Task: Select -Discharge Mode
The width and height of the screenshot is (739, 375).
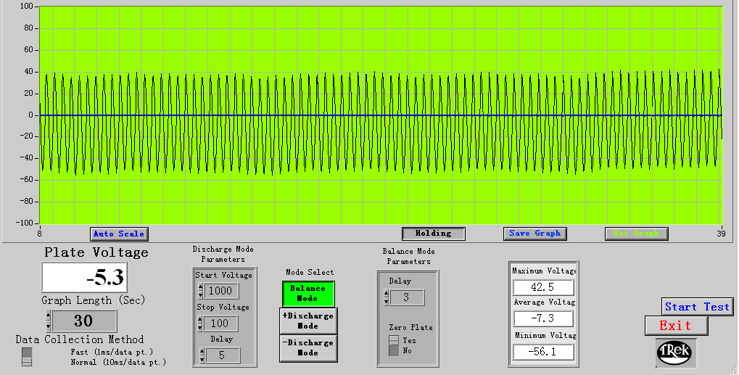Action: tap(308, 347)
